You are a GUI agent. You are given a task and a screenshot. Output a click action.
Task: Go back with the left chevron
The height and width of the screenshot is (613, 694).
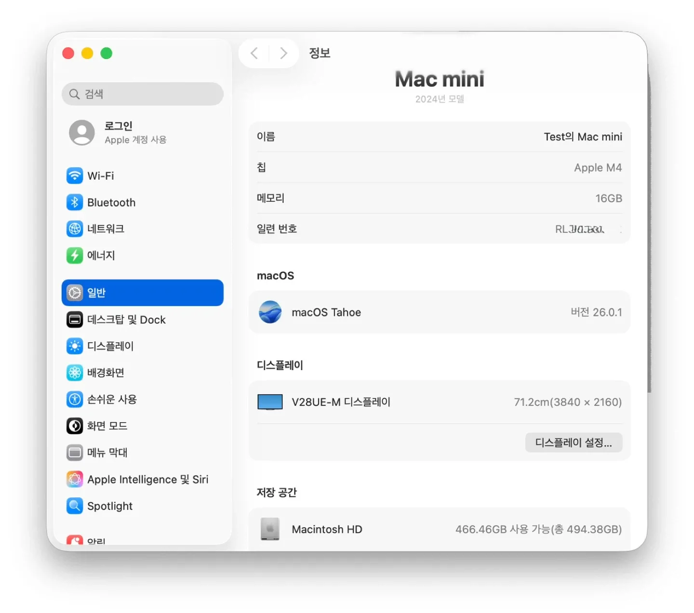[254, 53]
